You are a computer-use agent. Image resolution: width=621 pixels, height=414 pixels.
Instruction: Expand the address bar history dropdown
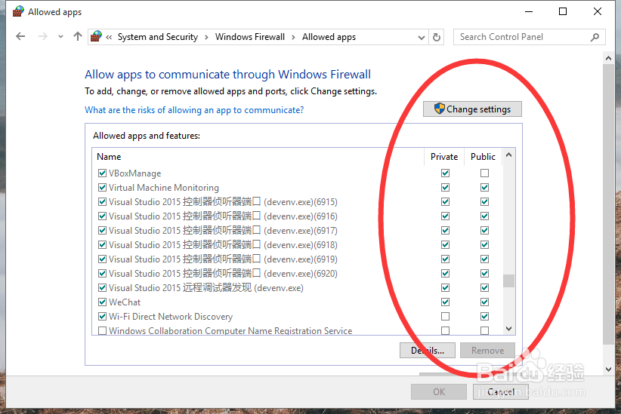click(422, 38)
